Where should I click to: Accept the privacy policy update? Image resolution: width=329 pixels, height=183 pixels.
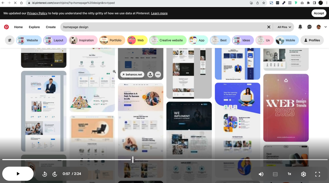[319, 13]
